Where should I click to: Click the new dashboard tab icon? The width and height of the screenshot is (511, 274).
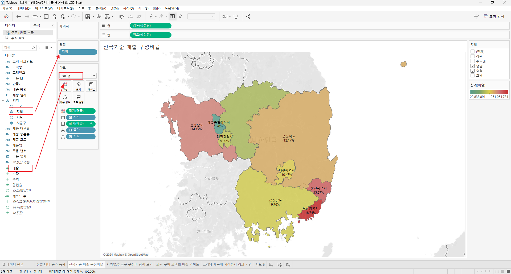click(x=280, y=264)
